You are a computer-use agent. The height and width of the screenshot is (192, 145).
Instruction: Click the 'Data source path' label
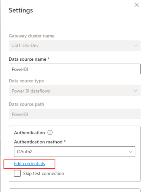tap(26, 104)
